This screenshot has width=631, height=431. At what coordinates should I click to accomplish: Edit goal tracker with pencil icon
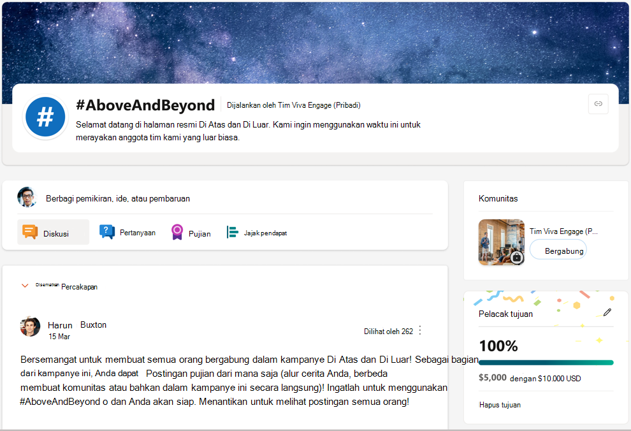(x=607, y=312)
